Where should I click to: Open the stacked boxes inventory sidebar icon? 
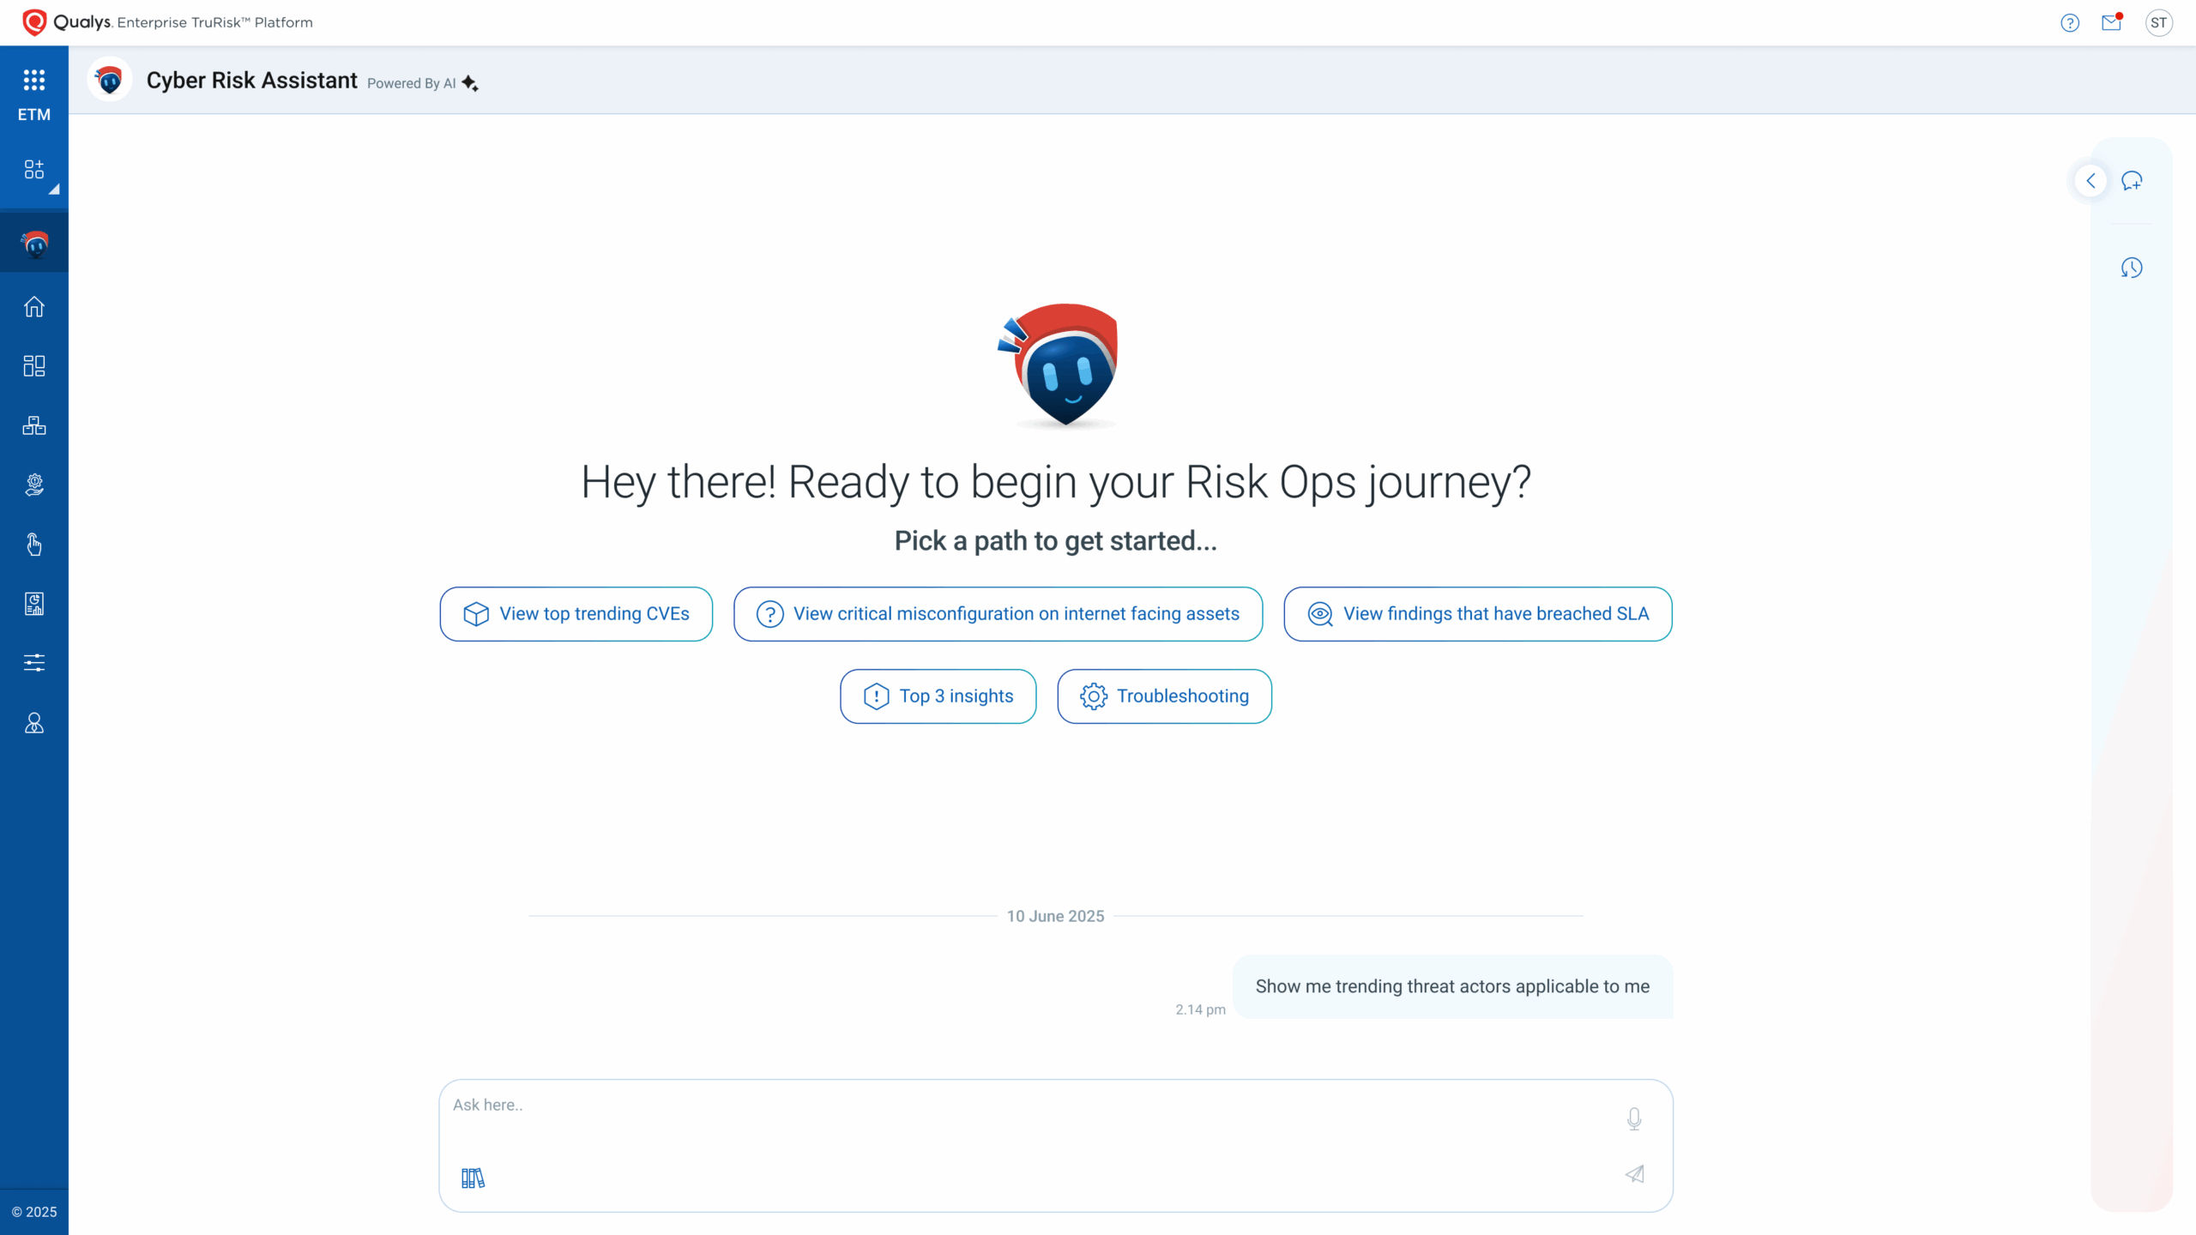(34, 425)
